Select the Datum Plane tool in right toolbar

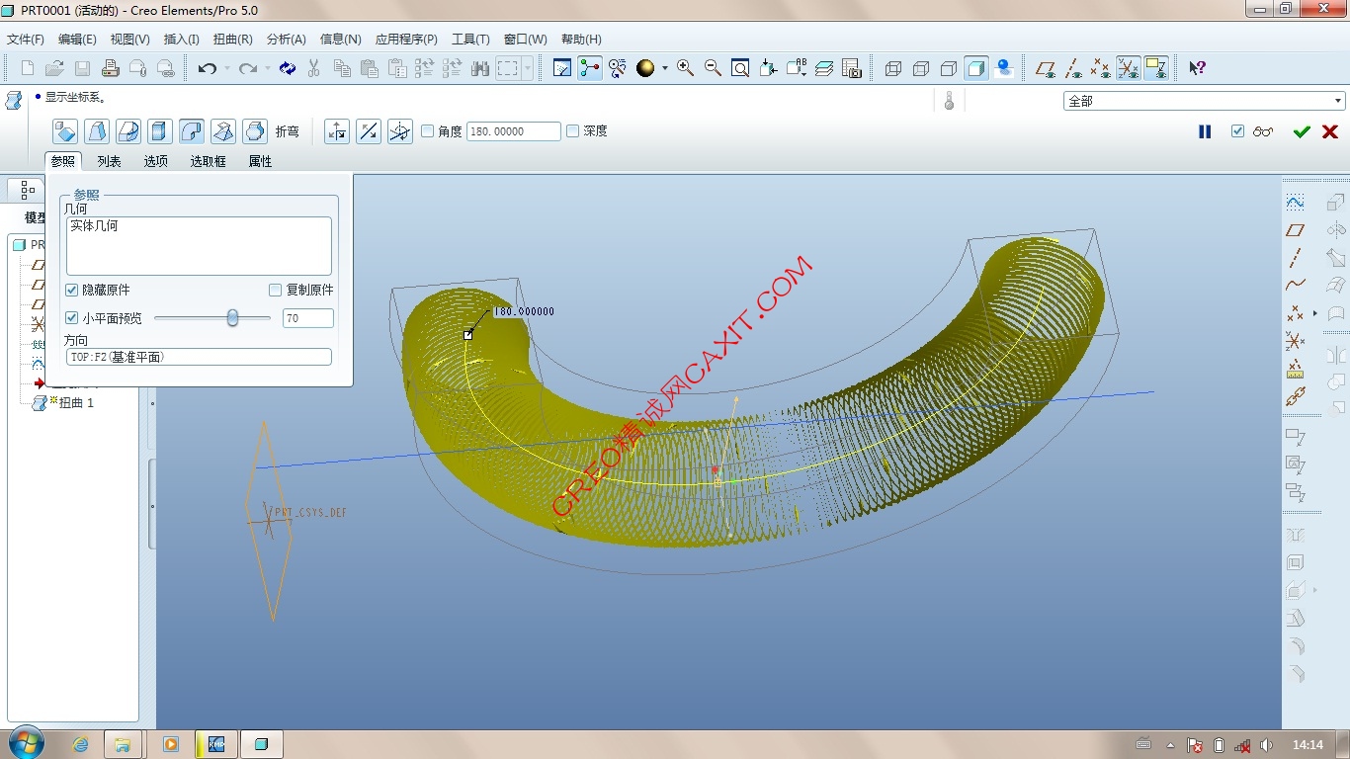click(x=1295, y=230)
